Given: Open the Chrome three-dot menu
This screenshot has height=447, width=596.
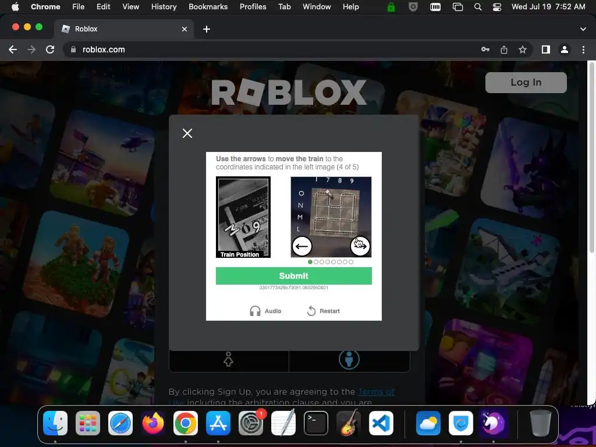Looking at the screenshot, I should 583,49.
